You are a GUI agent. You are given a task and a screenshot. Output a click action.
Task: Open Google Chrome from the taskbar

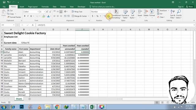pyautogui.click(x=57, y=107)
